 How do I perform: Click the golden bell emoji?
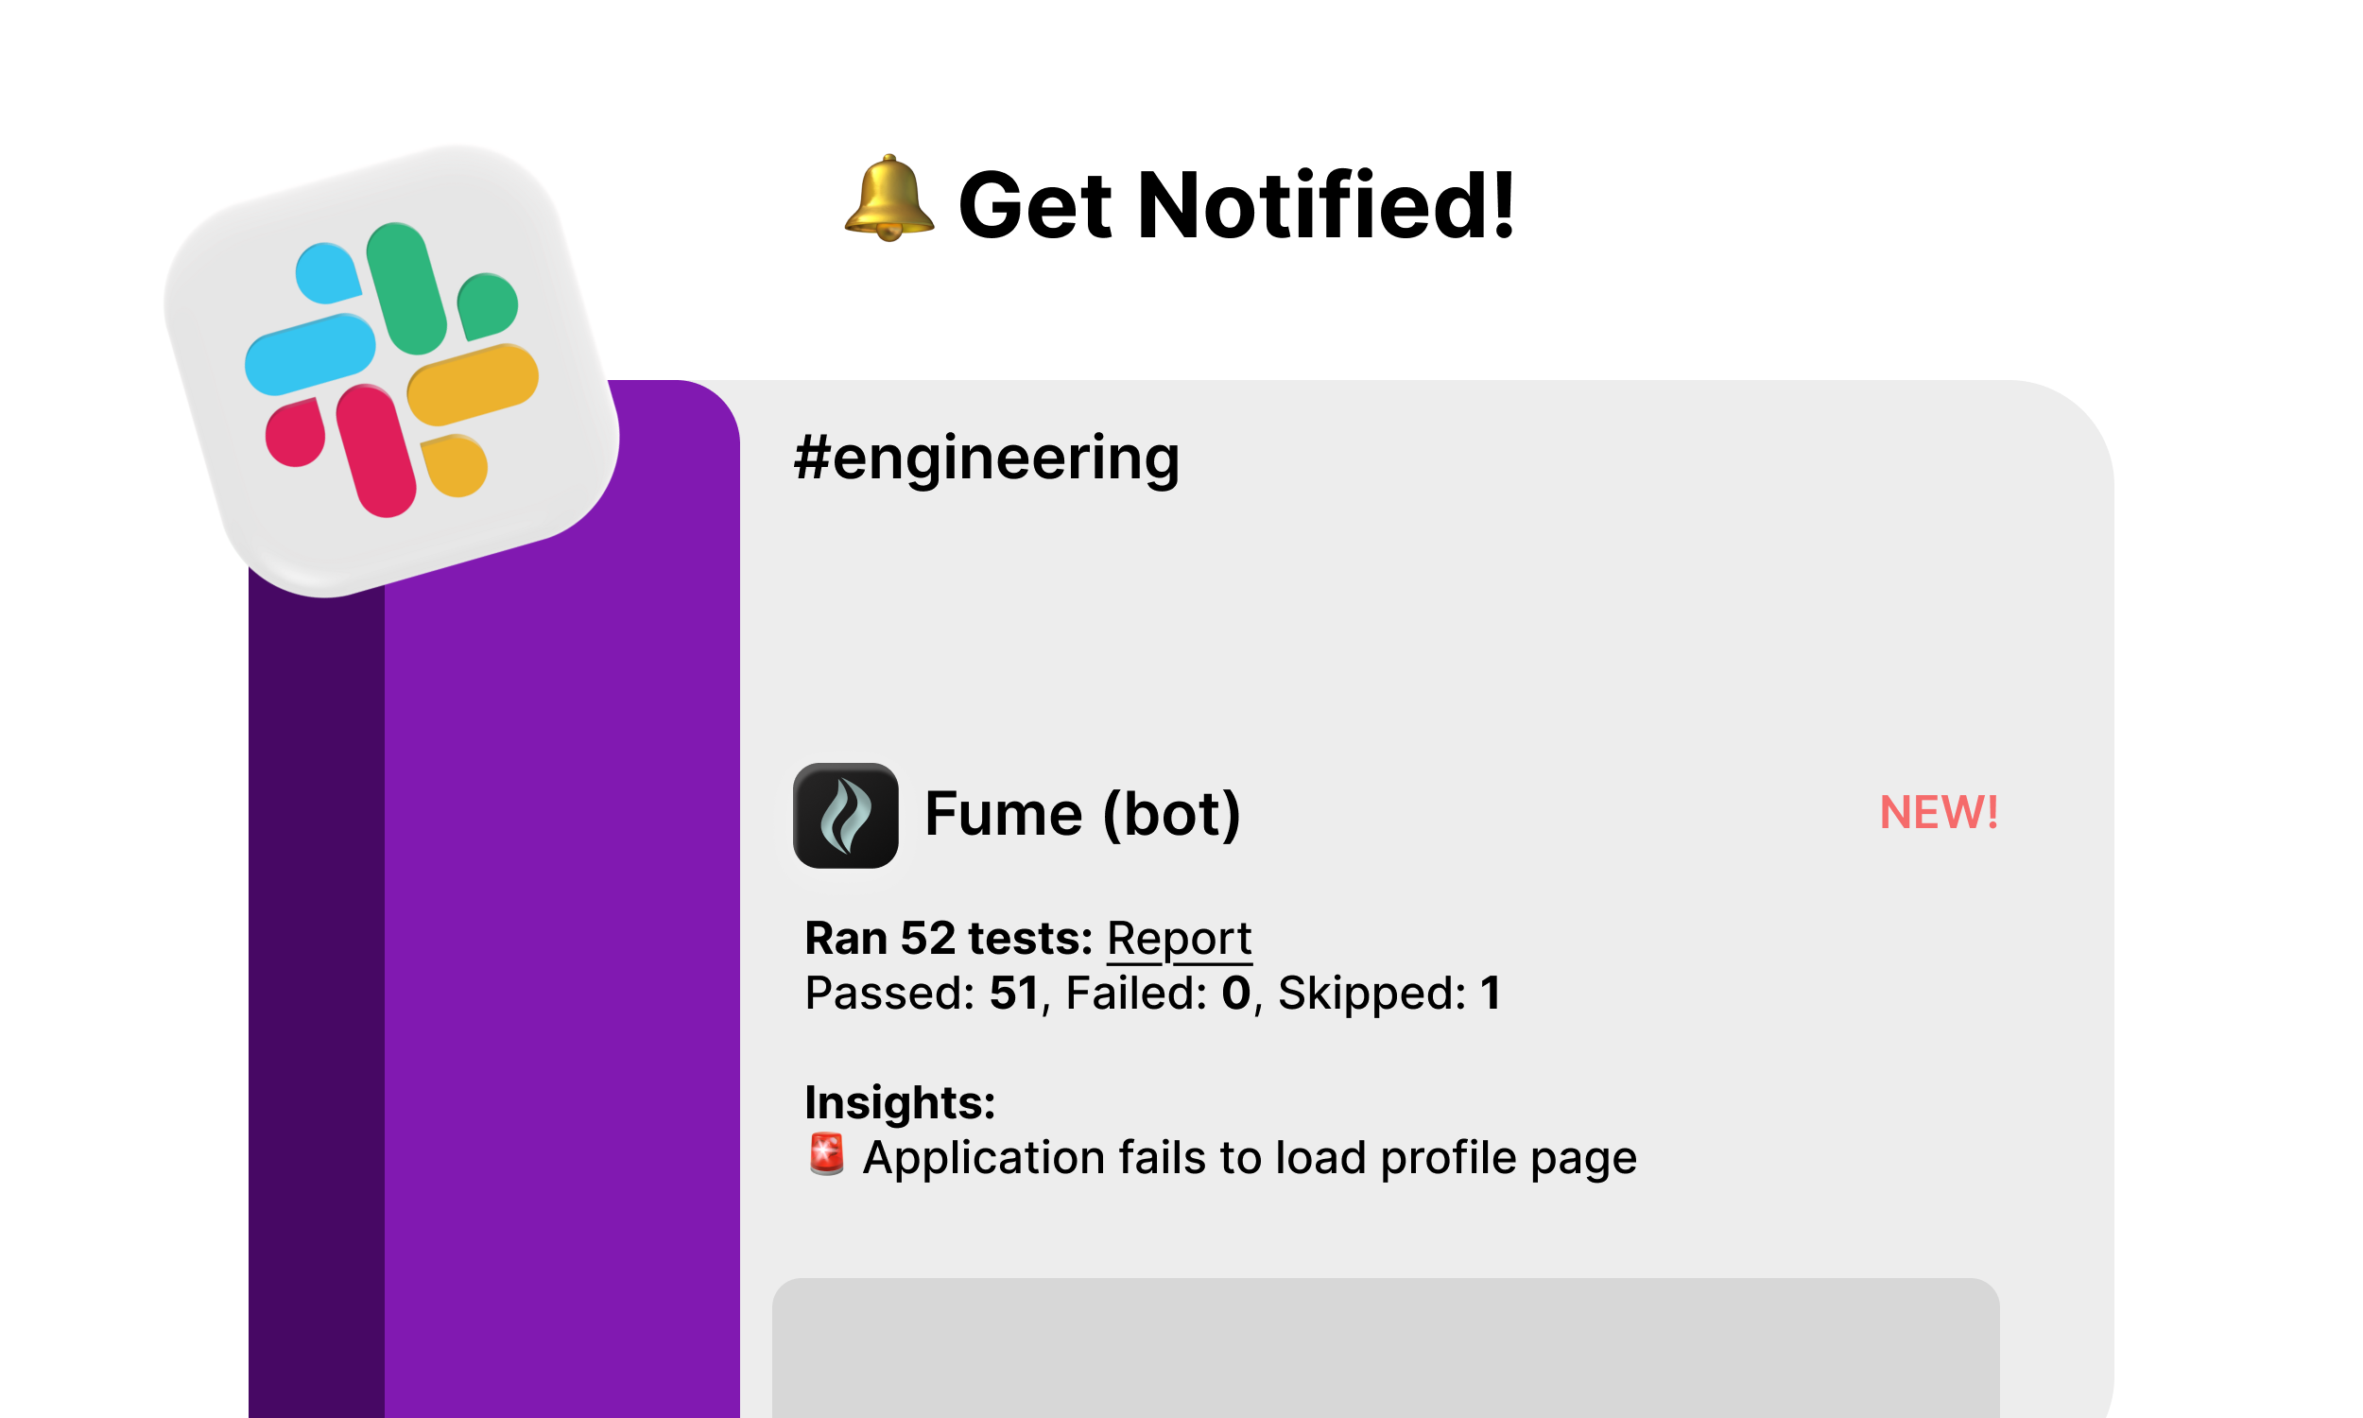click(x=888, y=199)
